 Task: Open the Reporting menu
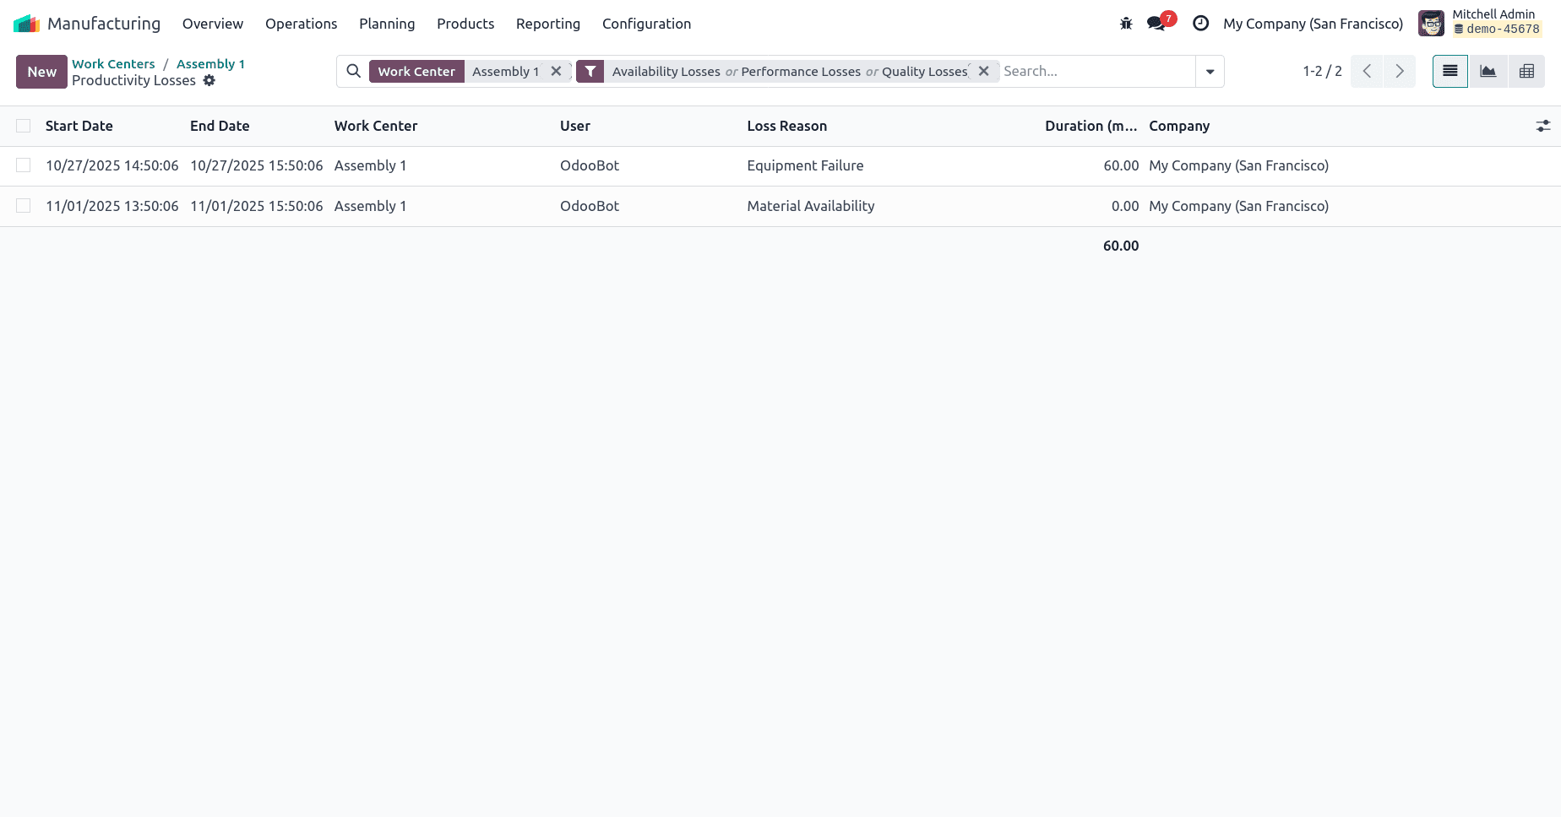tap(547, 24)
